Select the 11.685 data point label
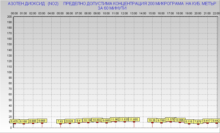Viewport: 220px width, 133px height. click(x=134, y=119)
